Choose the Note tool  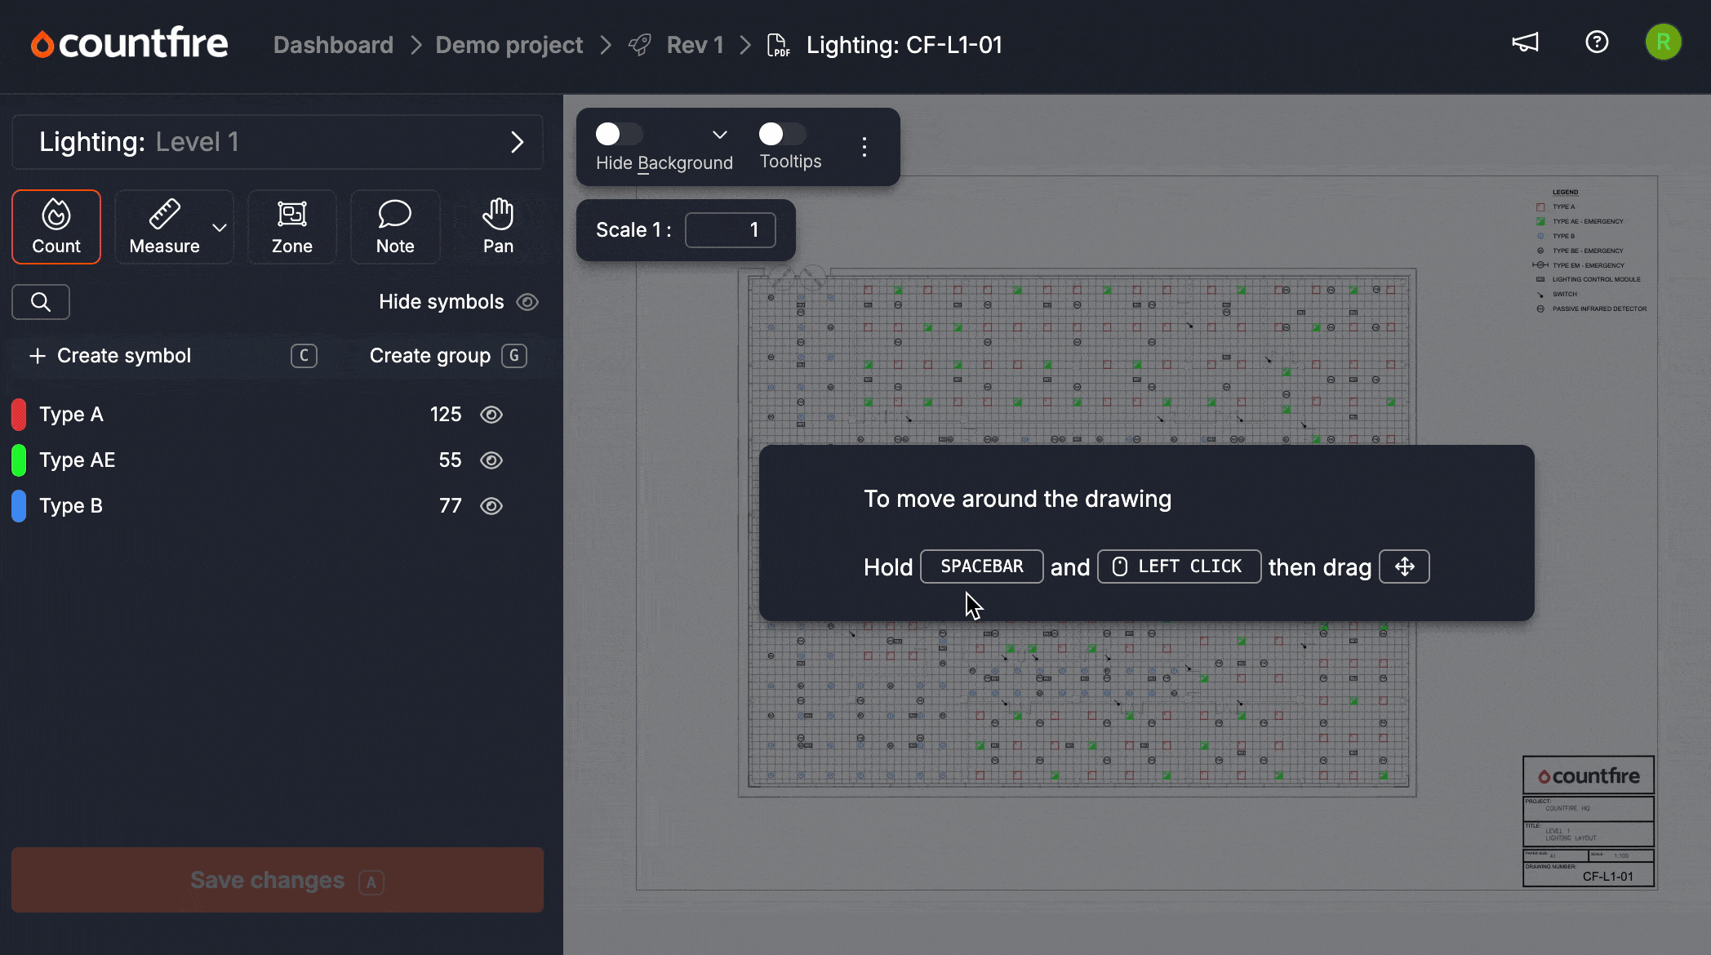pyautogui.click(x=395, y=227)
